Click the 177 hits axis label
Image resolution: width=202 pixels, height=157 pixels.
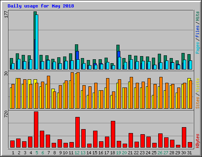[x=6, y=15]
